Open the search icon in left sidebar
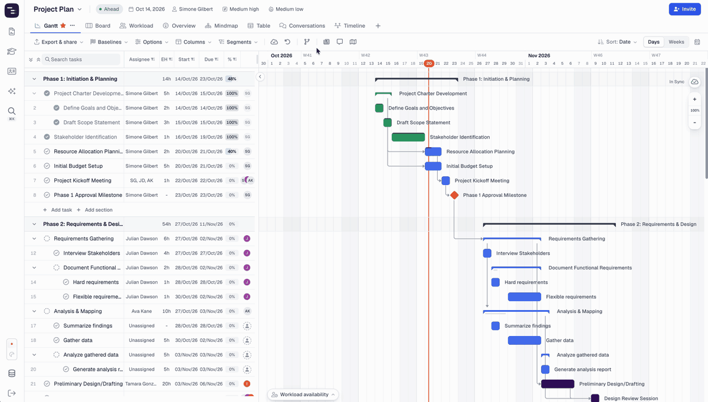Image resolution: width=708 pixels, height=402 pixels. click(12, 111)
